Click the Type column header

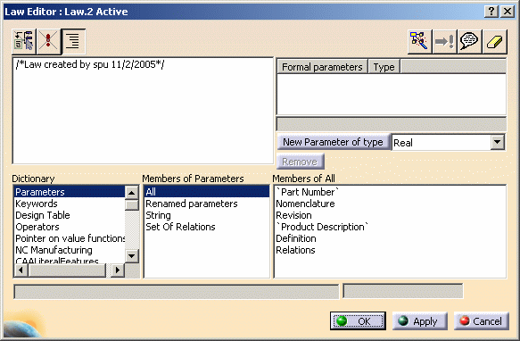(x=384, y=67)
